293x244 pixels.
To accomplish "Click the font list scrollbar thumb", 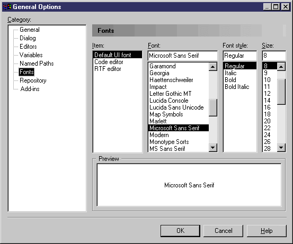I will [x=213, y=107].
